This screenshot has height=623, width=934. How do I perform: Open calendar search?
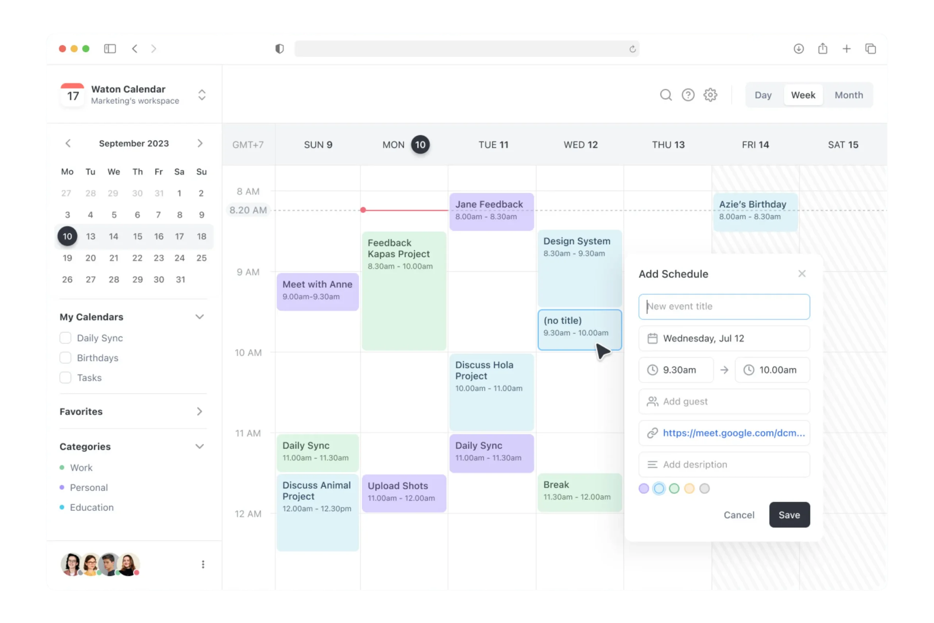click(666, 95)
